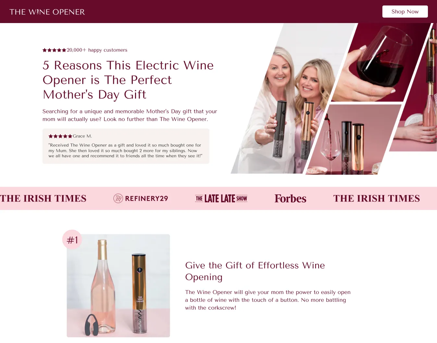This screenshot has height=343, width=437.
Task: Click the five-star rating above the headline
Action: point(54,50)
